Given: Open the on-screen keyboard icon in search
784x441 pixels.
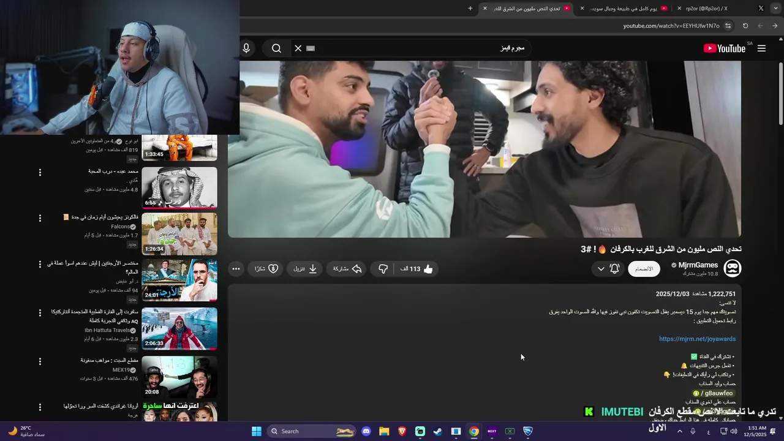Looking at the screenshot, I should coord(311,48).
